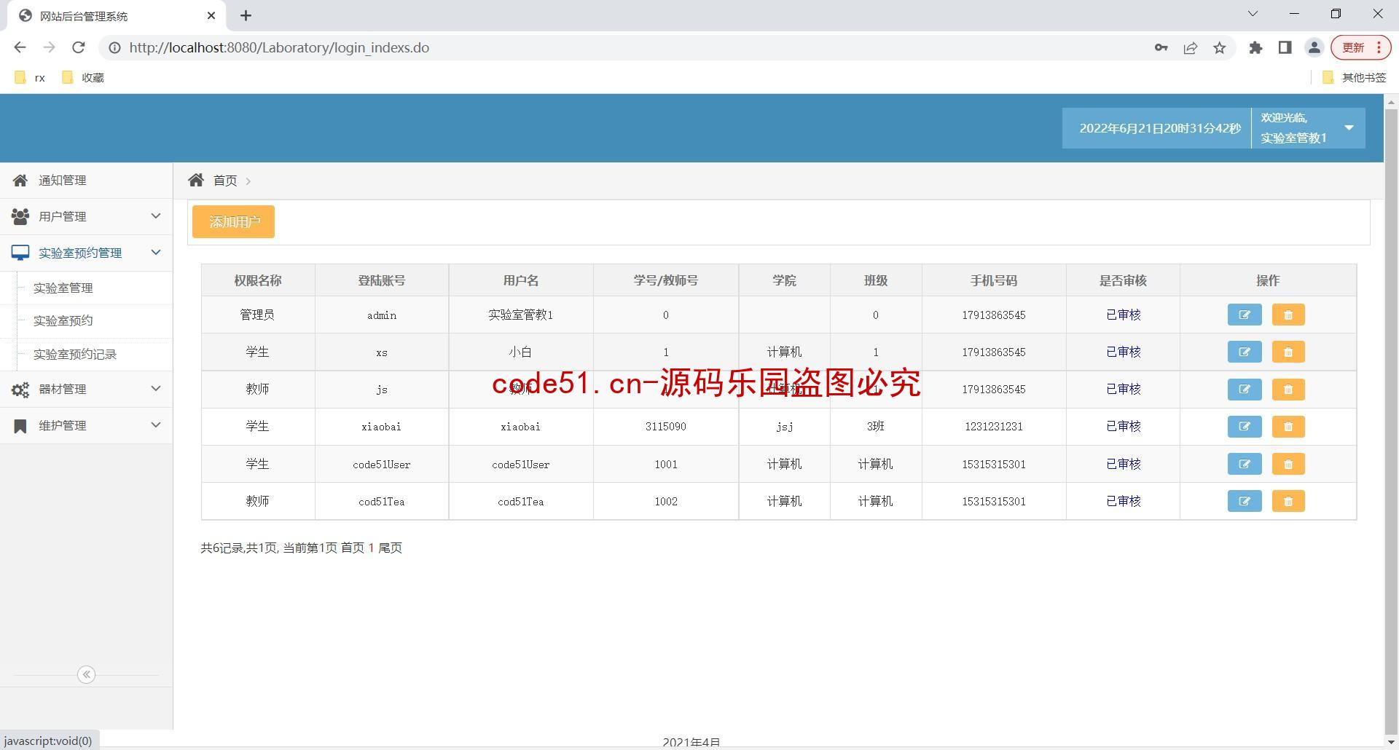The image size is (1399, 750).
Task: Click the 首页 breadcrumb link
Action: [225, 181]
